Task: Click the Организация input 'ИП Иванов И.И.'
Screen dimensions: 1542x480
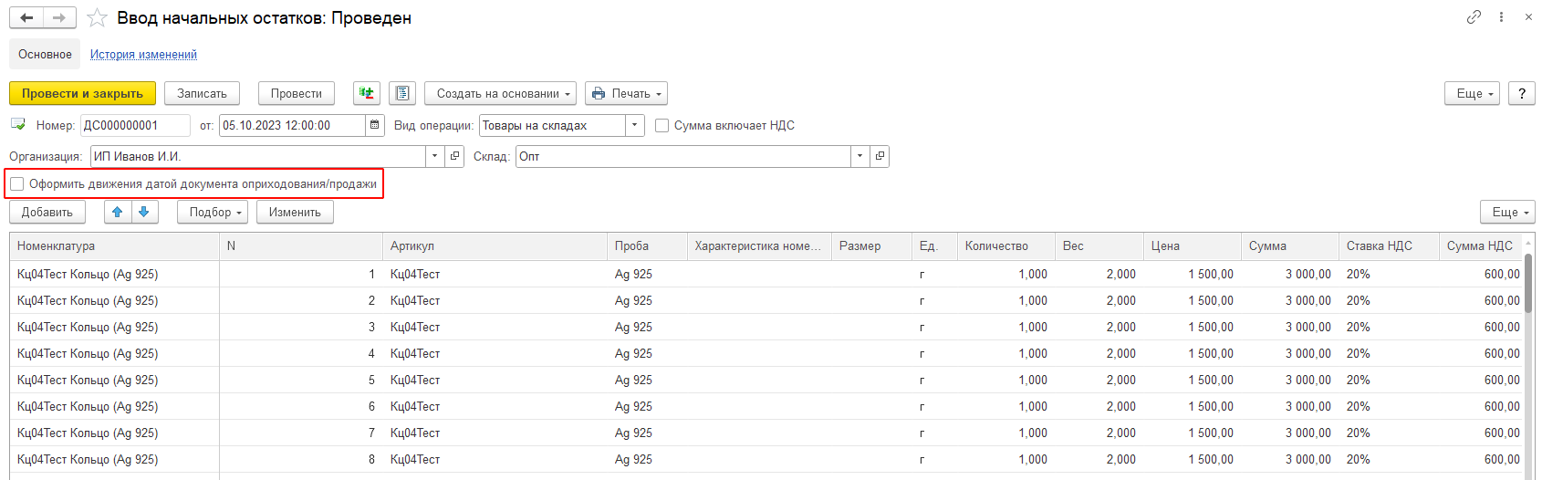Action: 258,156
